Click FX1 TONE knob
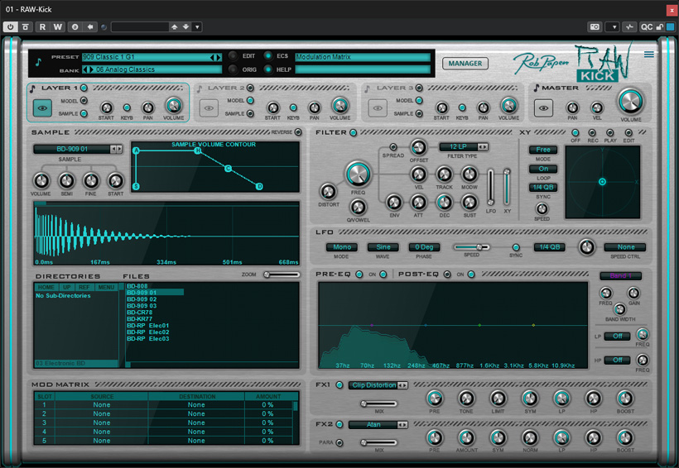679x468 pixels. pyautogui.click(x=466, y=399)
